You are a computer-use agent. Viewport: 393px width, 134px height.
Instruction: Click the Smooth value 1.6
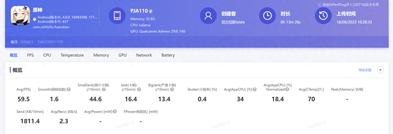click(x=54, y=99)
